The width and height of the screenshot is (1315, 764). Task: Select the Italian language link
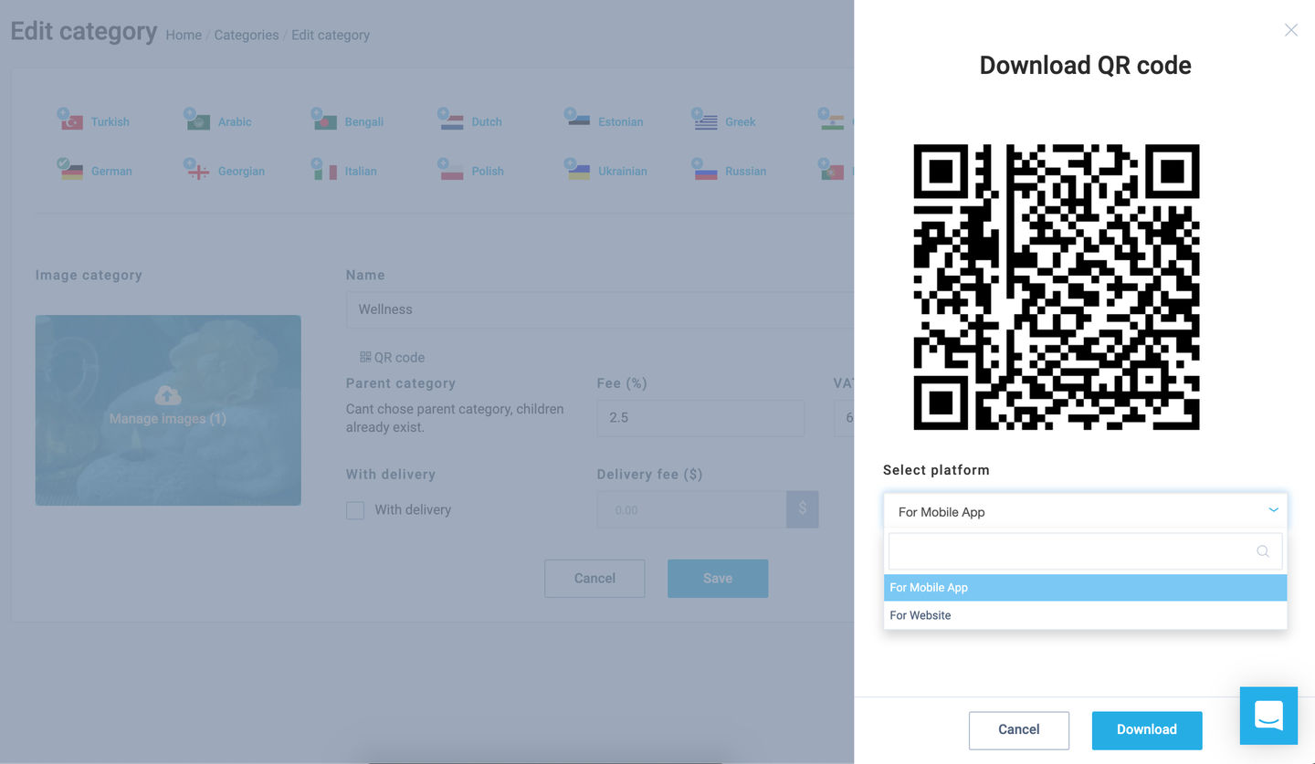click(361, 171)
